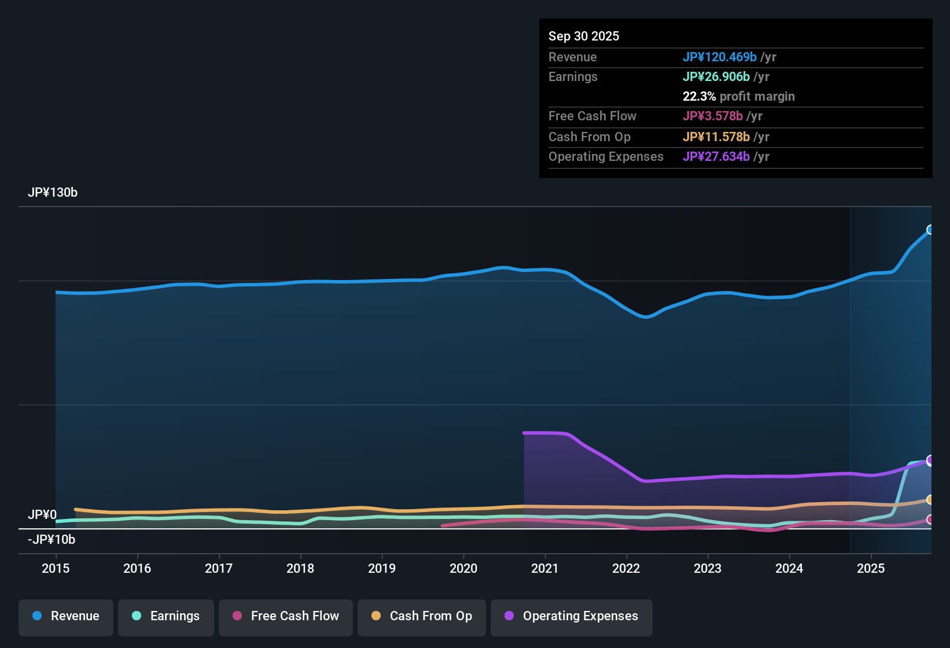Click the Cash From Op orange dot icon
Screen dimensions: 950x648
[x=376, y=616]
